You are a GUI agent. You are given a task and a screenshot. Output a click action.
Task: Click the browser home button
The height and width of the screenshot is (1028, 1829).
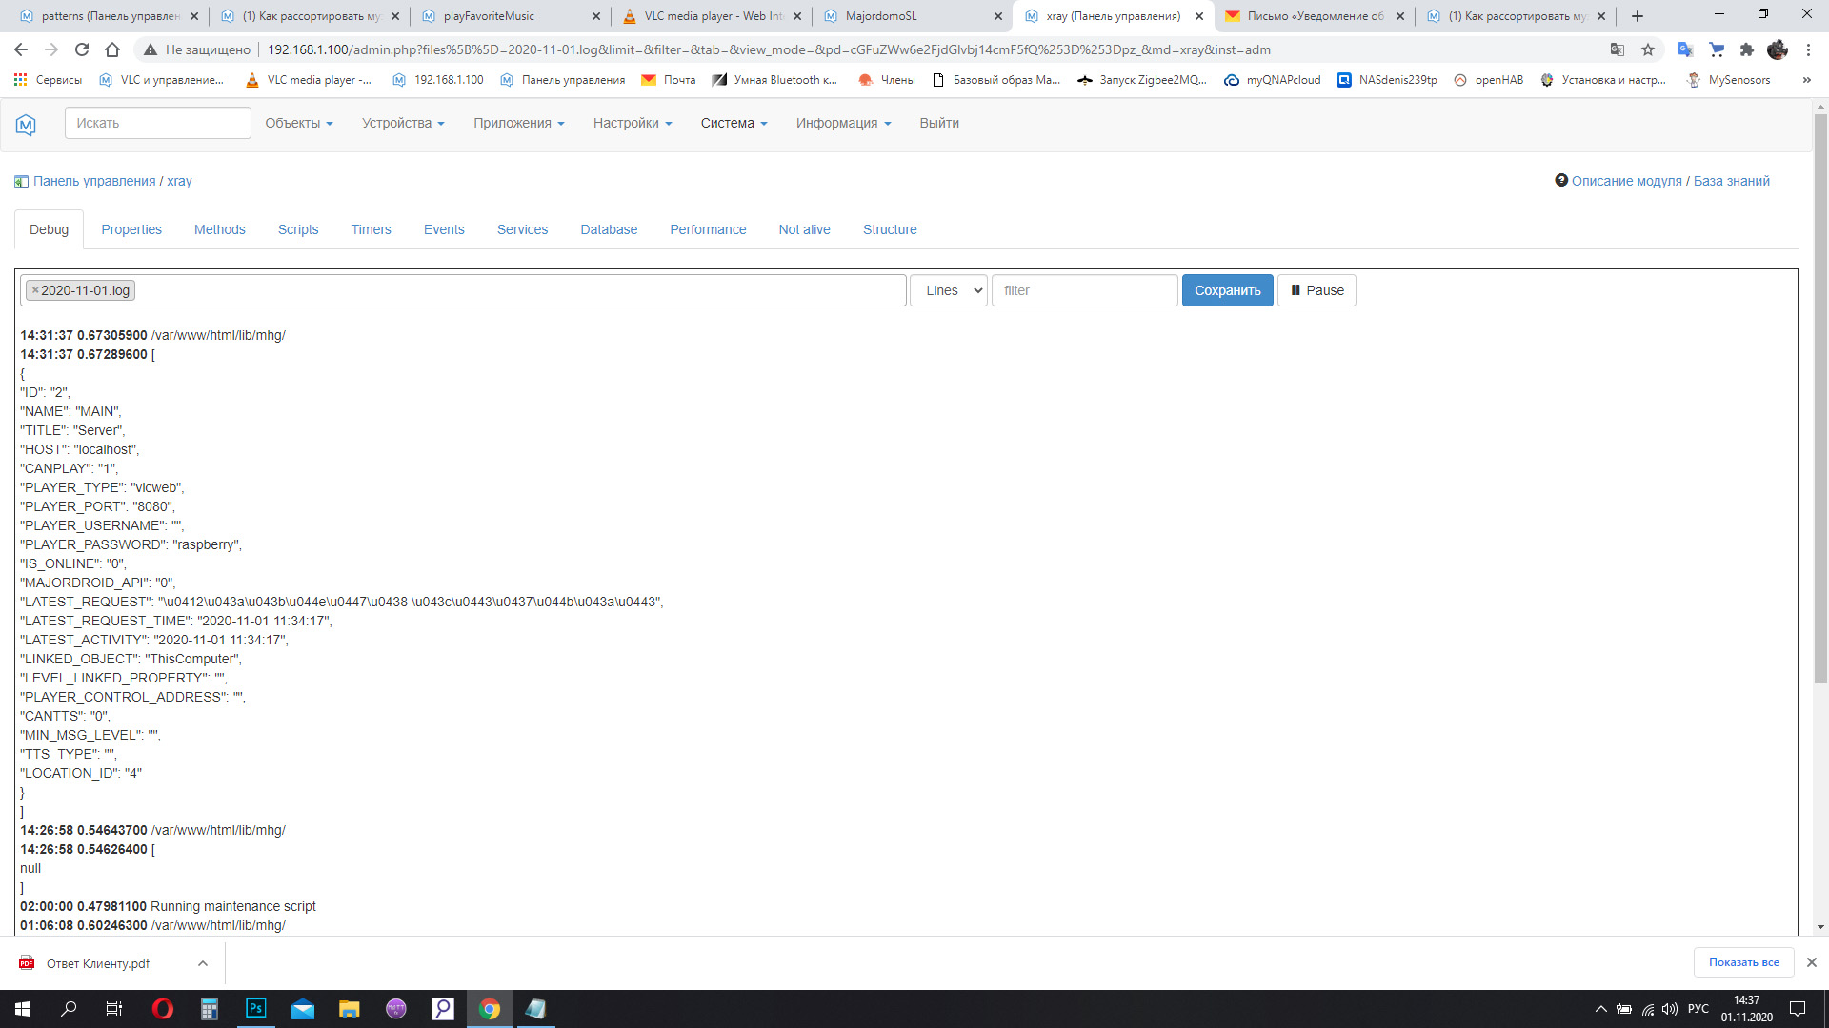(x=112, y=49)
